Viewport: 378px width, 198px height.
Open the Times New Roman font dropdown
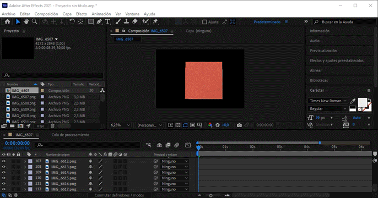click(x=328, y=101)
